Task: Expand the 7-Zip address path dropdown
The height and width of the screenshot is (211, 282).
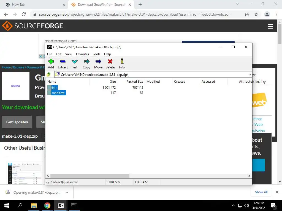Action: pos(250,75)
